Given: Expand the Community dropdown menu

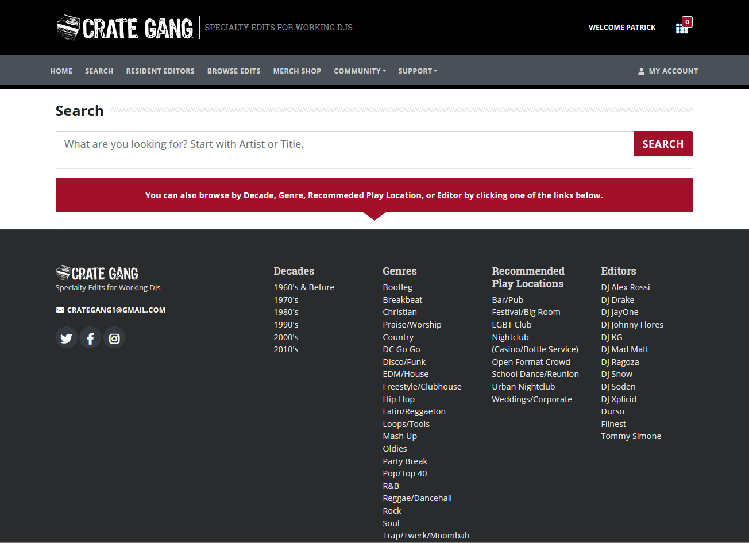Looking at the screenshot, I should pos(360,71).
